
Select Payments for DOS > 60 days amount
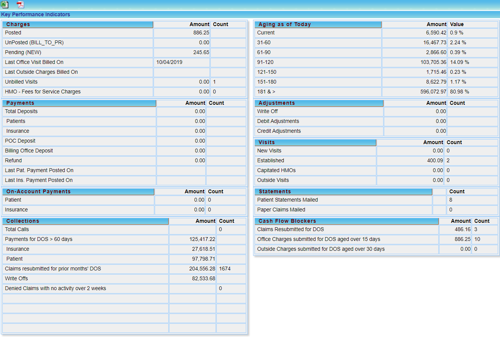(x=202, y=239)
